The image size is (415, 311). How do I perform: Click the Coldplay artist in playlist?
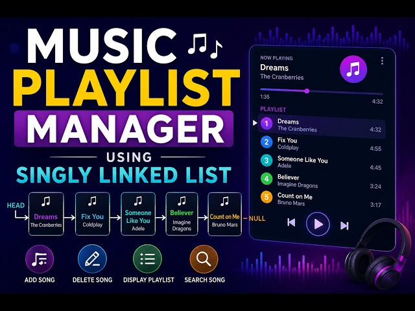coord(288,147)
